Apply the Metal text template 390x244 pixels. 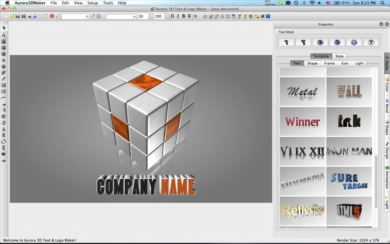click(x=302, y=92)
